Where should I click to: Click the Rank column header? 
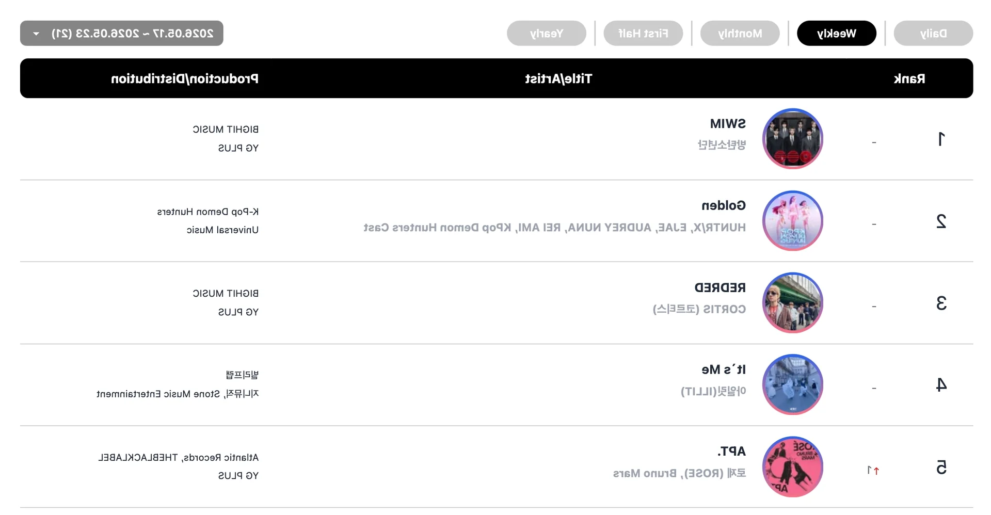tap(909, 79)
